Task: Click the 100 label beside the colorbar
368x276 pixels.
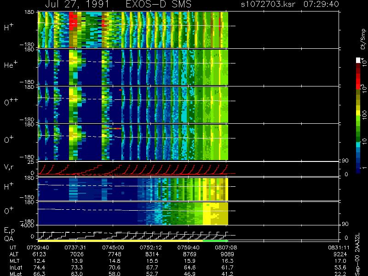Action: pos(364,115)
